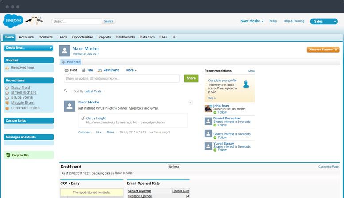
Task: Click the feed search magnifier icon
Action: (66, 91)
